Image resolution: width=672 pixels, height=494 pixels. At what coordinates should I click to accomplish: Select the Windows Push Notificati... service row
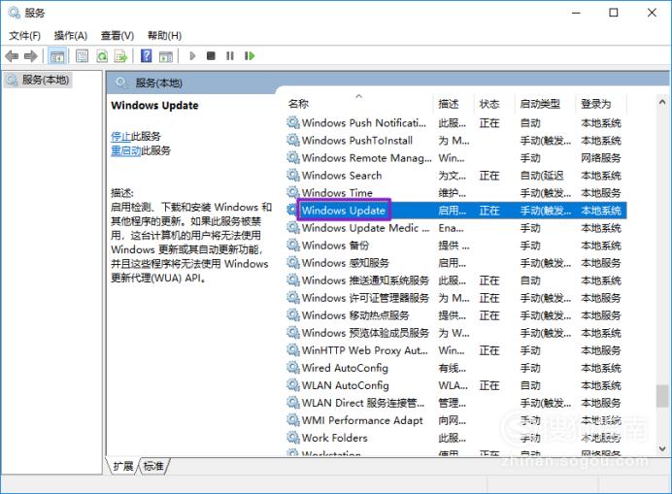click(456, 123)
